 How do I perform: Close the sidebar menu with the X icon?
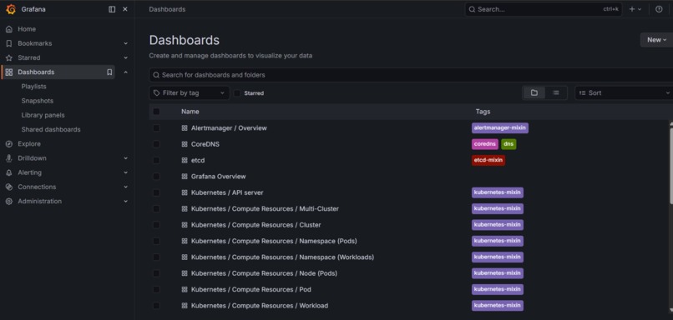pos(125,9)
